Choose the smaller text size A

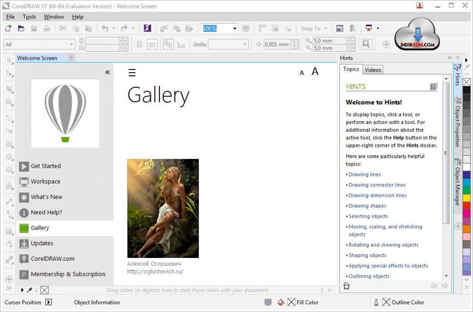click(x=302, y=73)
